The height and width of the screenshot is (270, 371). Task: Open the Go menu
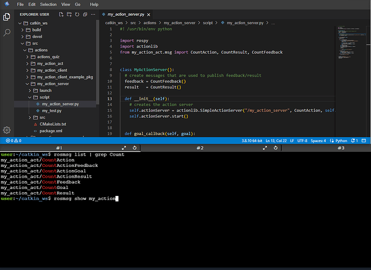click(x=78, y=4)
